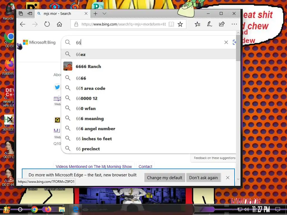287x215 pixels.
Task: Click magnifier icon in search box
Action: click(68, 42)
